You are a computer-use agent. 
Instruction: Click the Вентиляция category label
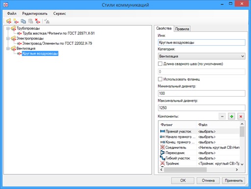coord(26,49)
